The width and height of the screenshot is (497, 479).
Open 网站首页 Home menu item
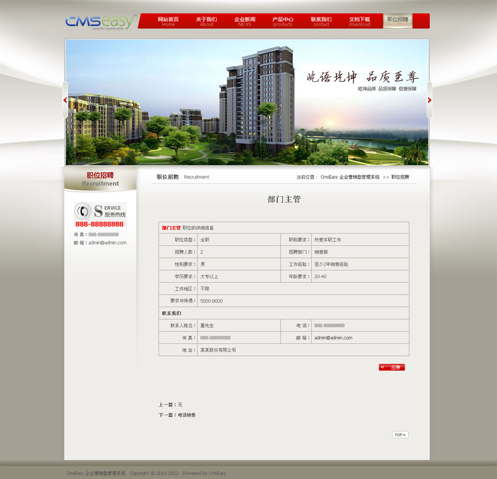pos(168,21)
